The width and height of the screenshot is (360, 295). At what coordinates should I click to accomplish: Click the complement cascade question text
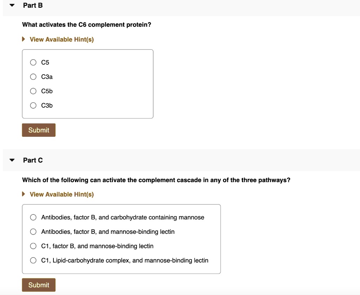[x=156, y=180]
